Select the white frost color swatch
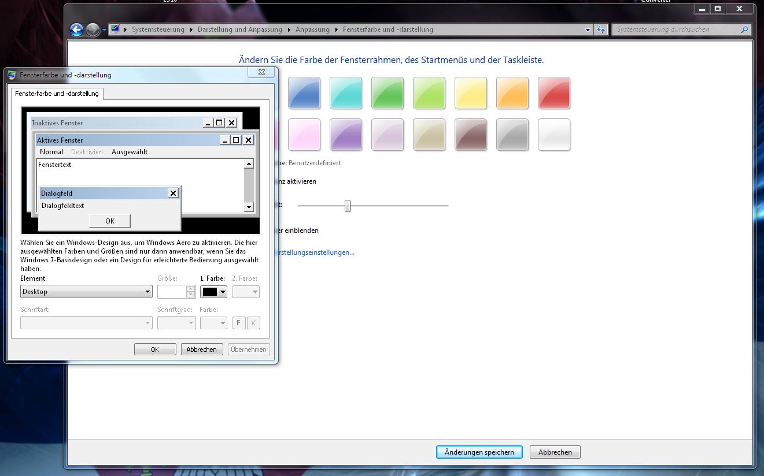The height and width of the screenshot is (476, 764). tap(554, 135)
